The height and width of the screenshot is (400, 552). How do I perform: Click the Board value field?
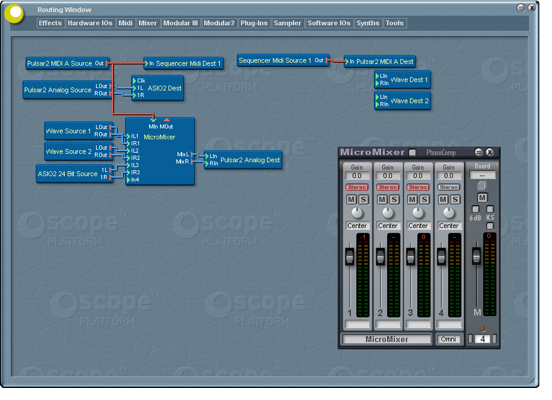483,175
